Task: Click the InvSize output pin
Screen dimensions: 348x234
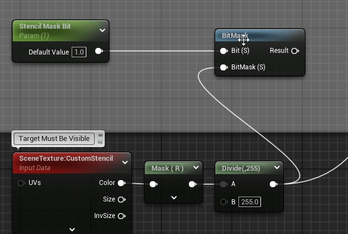Action: (x=121, y=216)
